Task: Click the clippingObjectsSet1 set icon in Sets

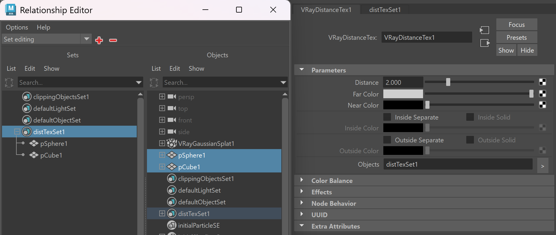Action: tap(27, 97)
